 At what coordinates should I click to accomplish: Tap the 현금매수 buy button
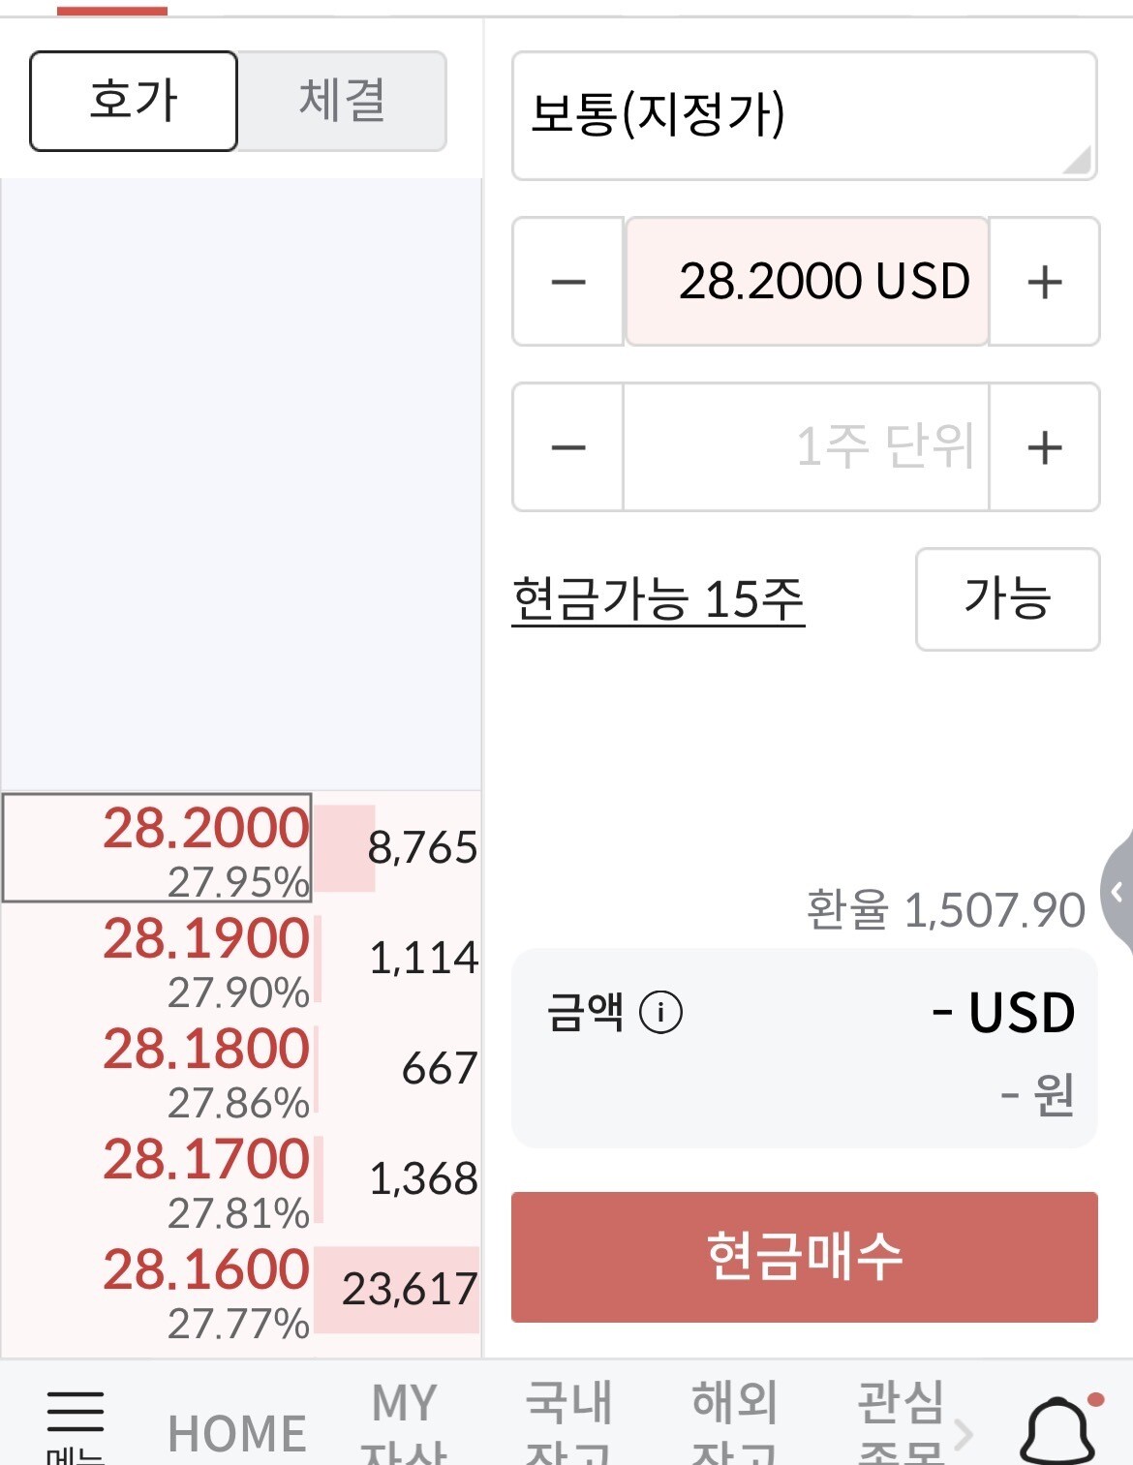click(x=805, y=1257)
